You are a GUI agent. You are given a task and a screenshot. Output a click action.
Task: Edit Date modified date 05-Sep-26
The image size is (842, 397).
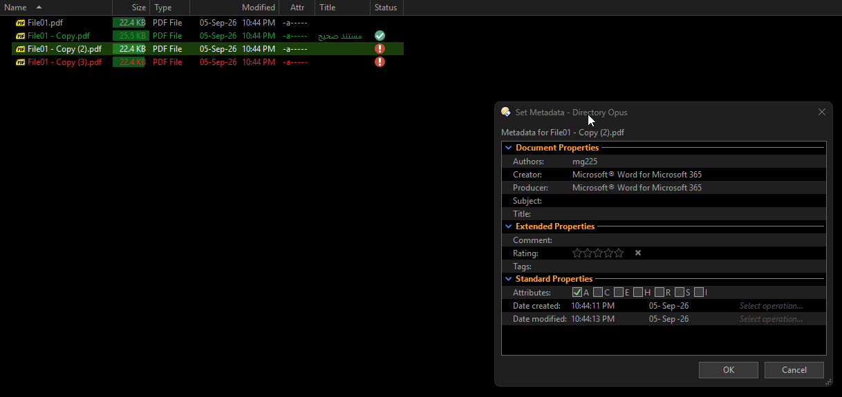[x=668, y=319]
